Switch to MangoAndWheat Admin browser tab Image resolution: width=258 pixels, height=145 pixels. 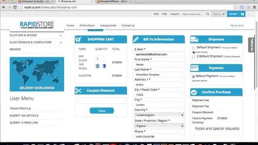114,2
